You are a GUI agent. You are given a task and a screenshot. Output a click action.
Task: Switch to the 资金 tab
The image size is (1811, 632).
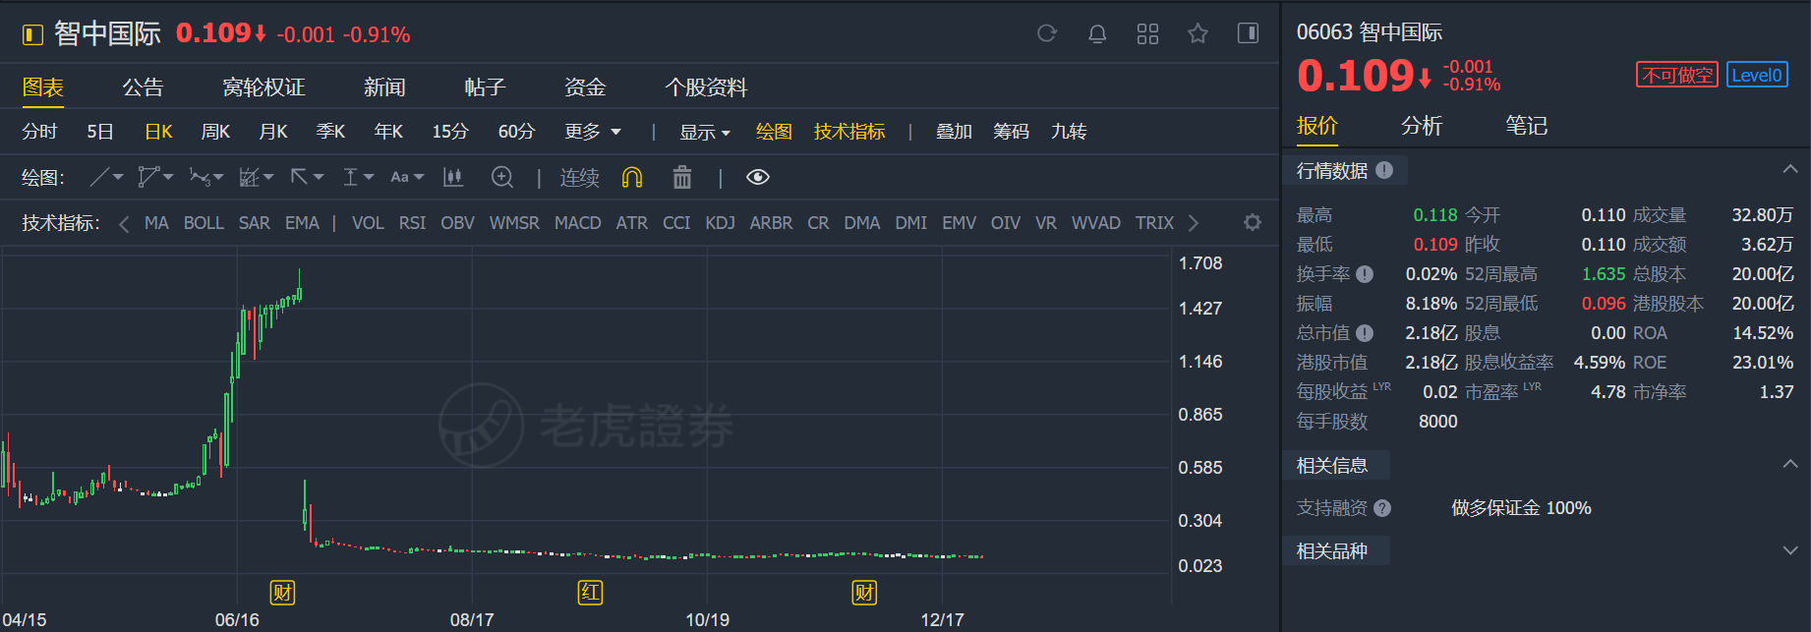tap(585, 87)
